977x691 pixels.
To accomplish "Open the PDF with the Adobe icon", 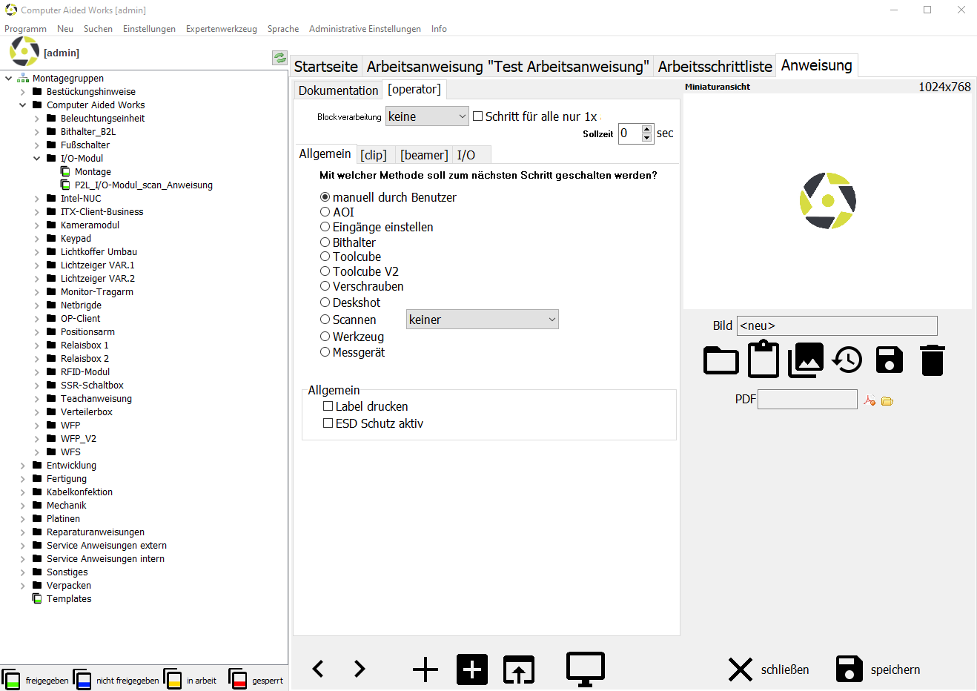I will pos(870,400).
